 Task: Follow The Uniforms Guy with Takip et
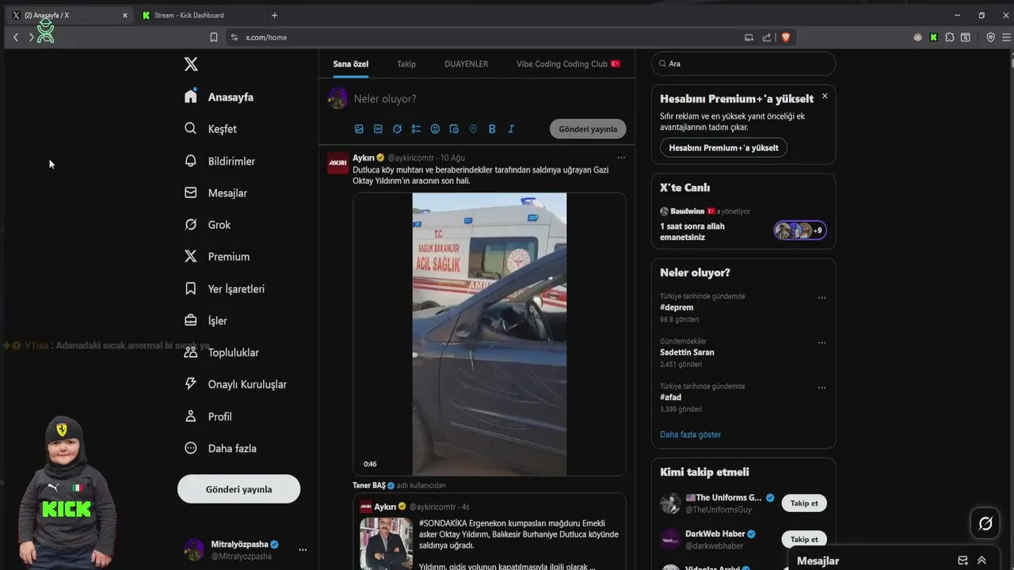pos(804,503)
